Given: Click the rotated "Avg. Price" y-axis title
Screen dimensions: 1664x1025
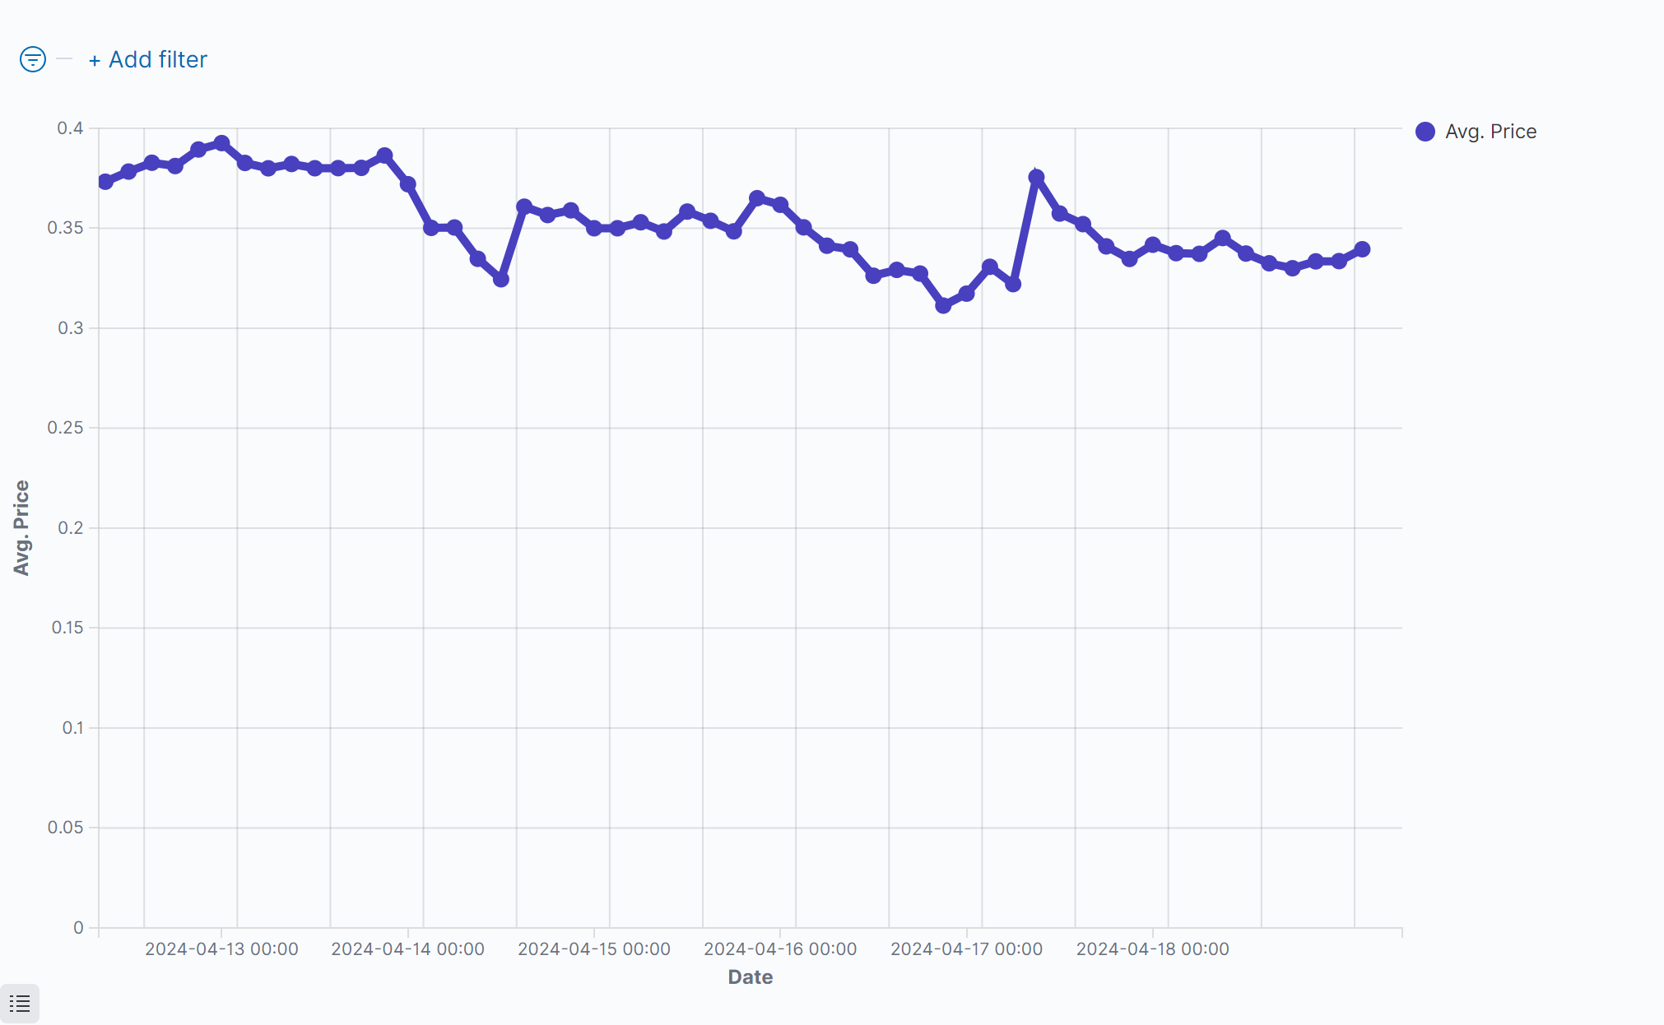Looking at the screenshot, I should pyautogui.click(x=21, y=527).
